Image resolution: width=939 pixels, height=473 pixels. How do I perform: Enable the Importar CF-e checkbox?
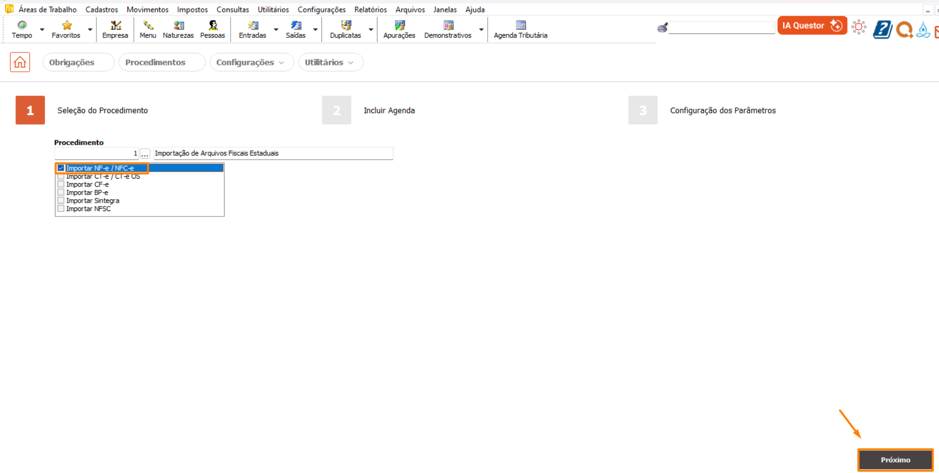pyautogui.click(x=61, y=185)
